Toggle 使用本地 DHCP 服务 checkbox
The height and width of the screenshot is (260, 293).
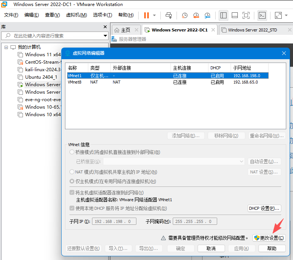pyautogui.click(x=72, y=208)
